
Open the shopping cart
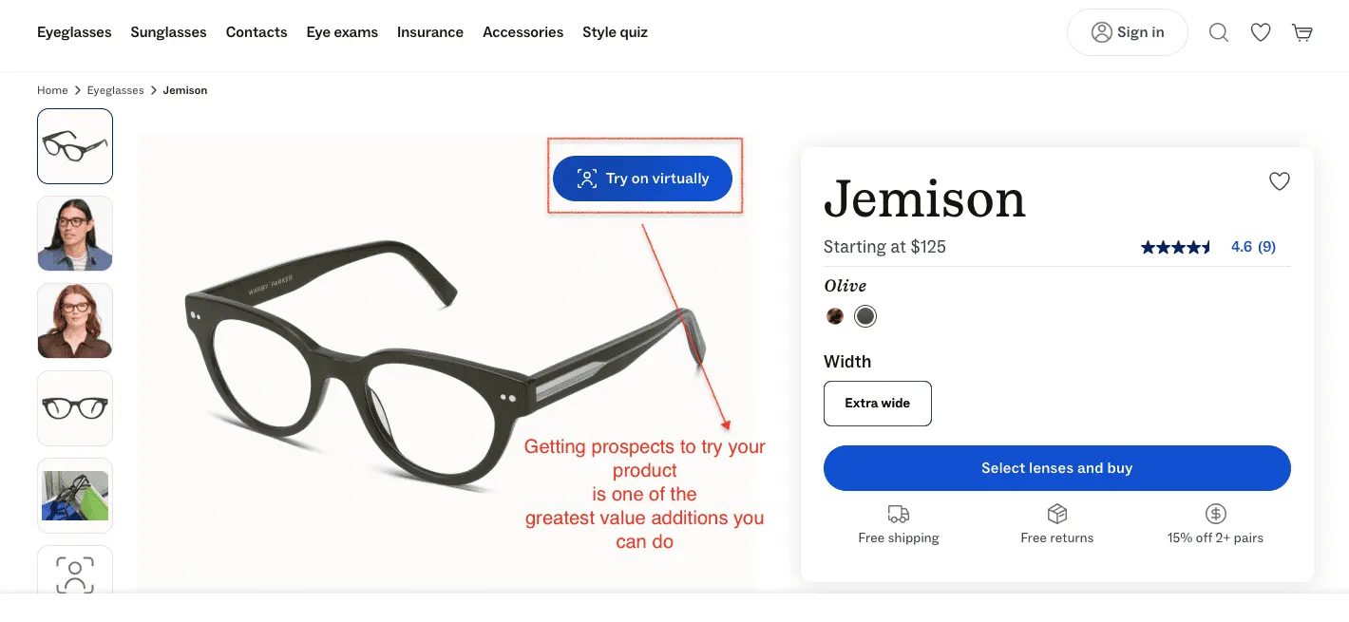(x=1302, y=31)
